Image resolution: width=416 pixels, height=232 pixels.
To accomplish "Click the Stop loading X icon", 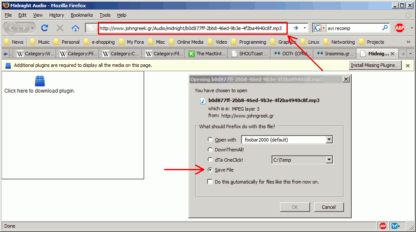I will [60, 28].
